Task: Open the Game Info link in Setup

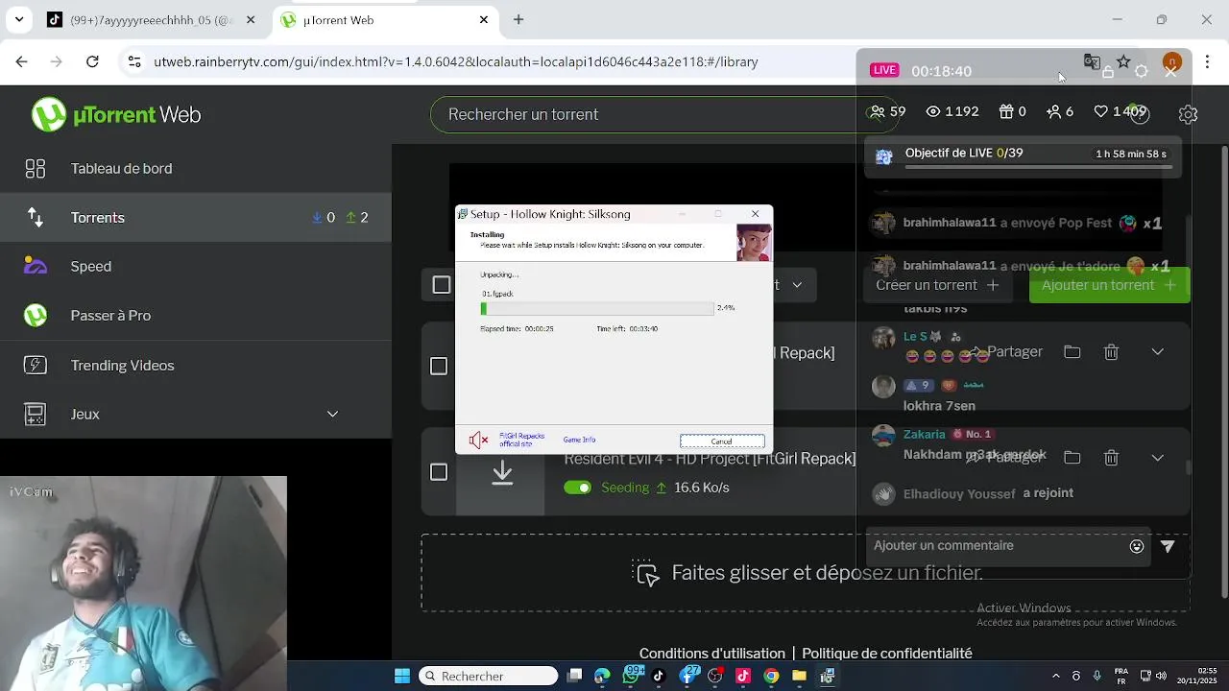Action: pos(579,440)
